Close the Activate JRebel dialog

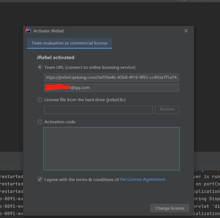pyautogui.click(x=186, y=30)
